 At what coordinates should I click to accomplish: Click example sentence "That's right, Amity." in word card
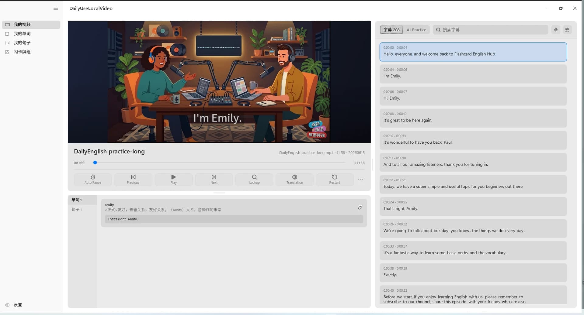234,219
